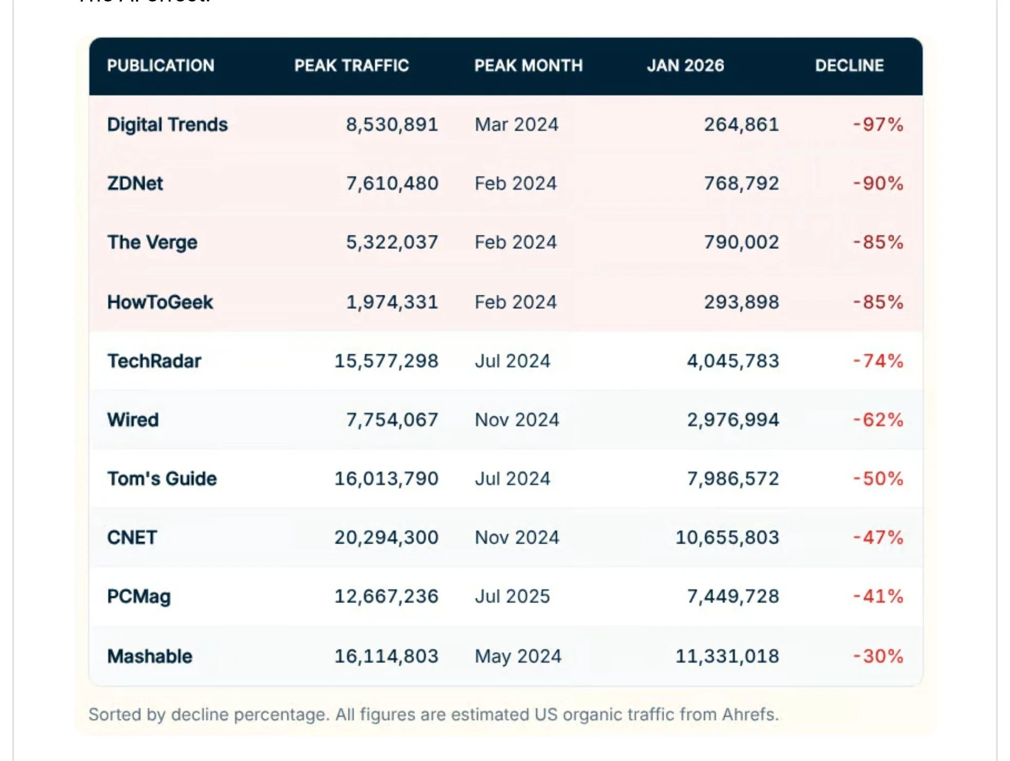Click PCMag's peak month Jul 2025
Image resolution: width=1010 pixels, height=761 pixels.
512,596
